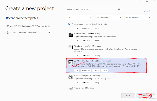Click recent ASP.NET Web Application (.NET Framework) icon
Image resolution: width=157 pixels, height=101 pixels.
[x=8, y=26]
